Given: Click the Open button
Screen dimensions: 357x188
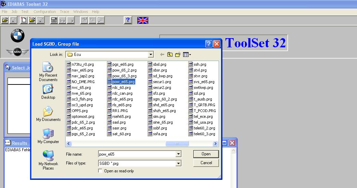Looking at the screenshot, I should pos(206,154).
